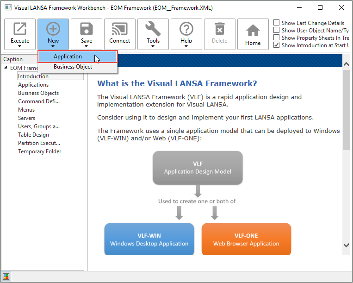Select Command Definitions tree item
This screenshot has height=283, width=353.
pyautogui.click(x=39, y=101)
